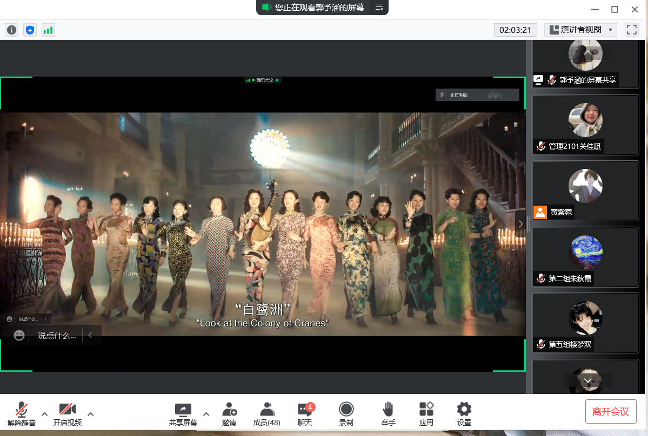Open the 聊天 chat panel
648x436 pixels.
tap(305, 414)
